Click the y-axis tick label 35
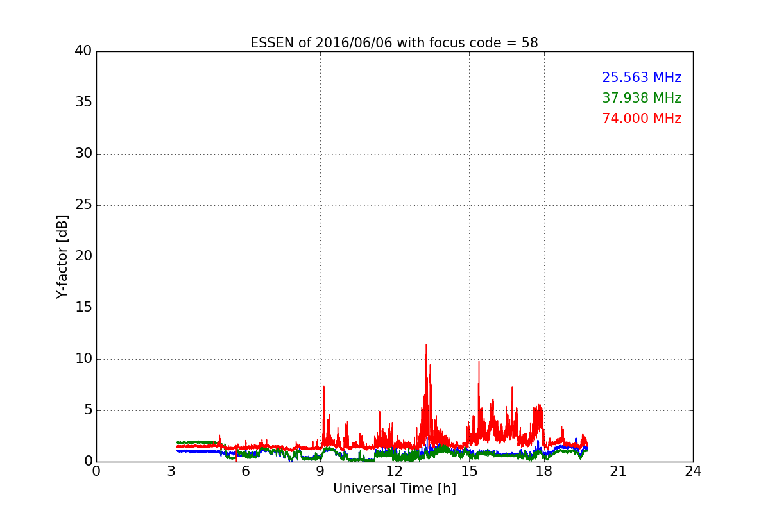This screenshot has height=513, width=770. click(83, 103)
